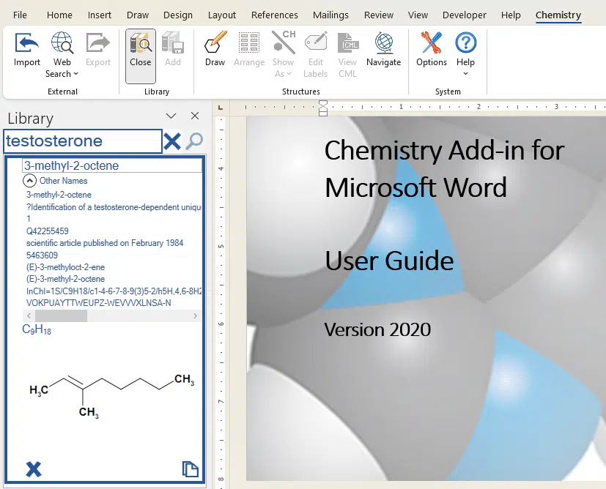Clear the library search with the X

pos(172,141)
